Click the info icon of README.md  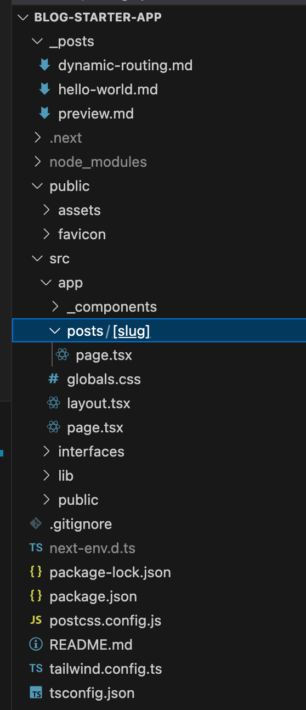click(x=36, y=645)
